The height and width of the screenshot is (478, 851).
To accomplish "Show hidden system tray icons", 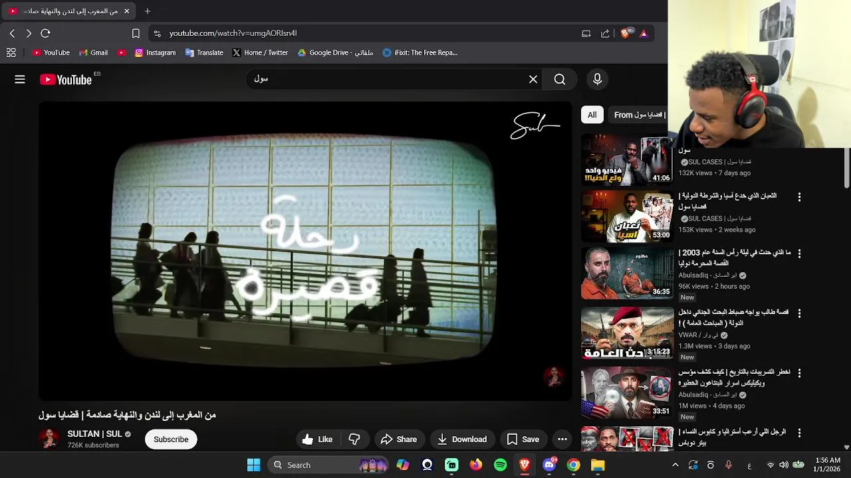I will [x=675, y=465].
